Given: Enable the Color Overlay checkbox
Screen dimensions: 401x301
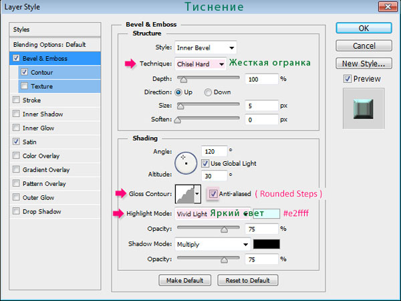Looking at the screenshot, I should point(16,155).
